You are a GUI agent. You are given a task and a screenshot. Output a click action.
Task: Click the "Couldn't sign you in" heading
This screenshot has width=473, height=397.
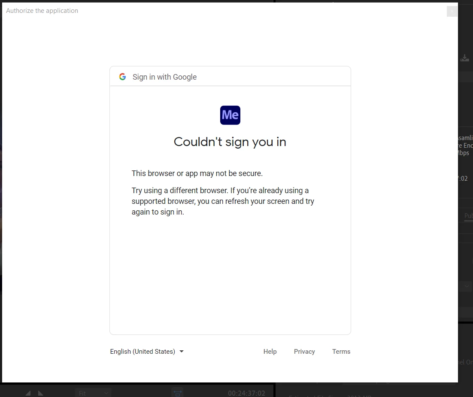[230, 142]
